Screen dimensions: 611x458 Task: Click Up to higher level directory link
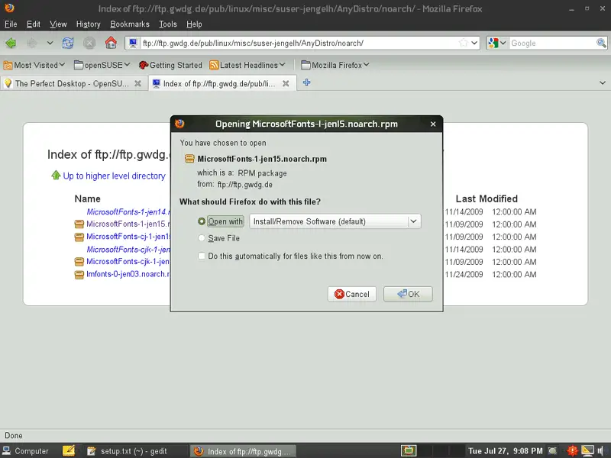[x=114, y=176]
